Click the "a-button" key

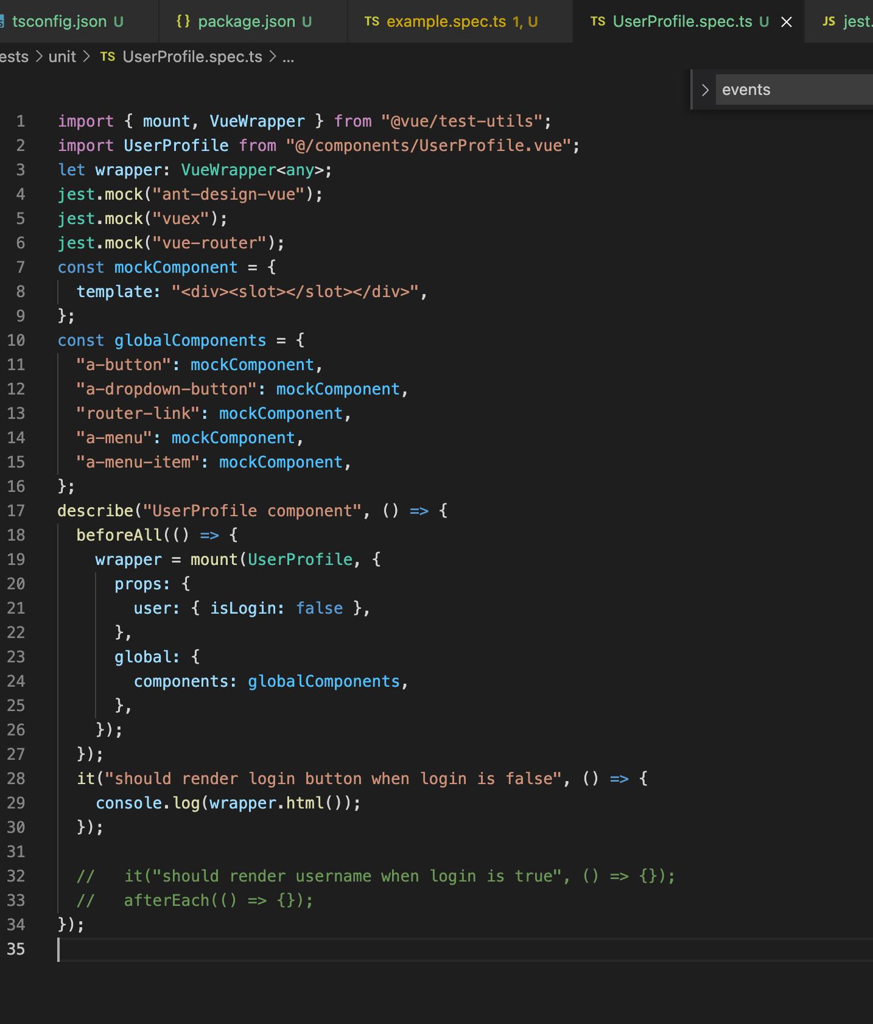pos(124,365)
